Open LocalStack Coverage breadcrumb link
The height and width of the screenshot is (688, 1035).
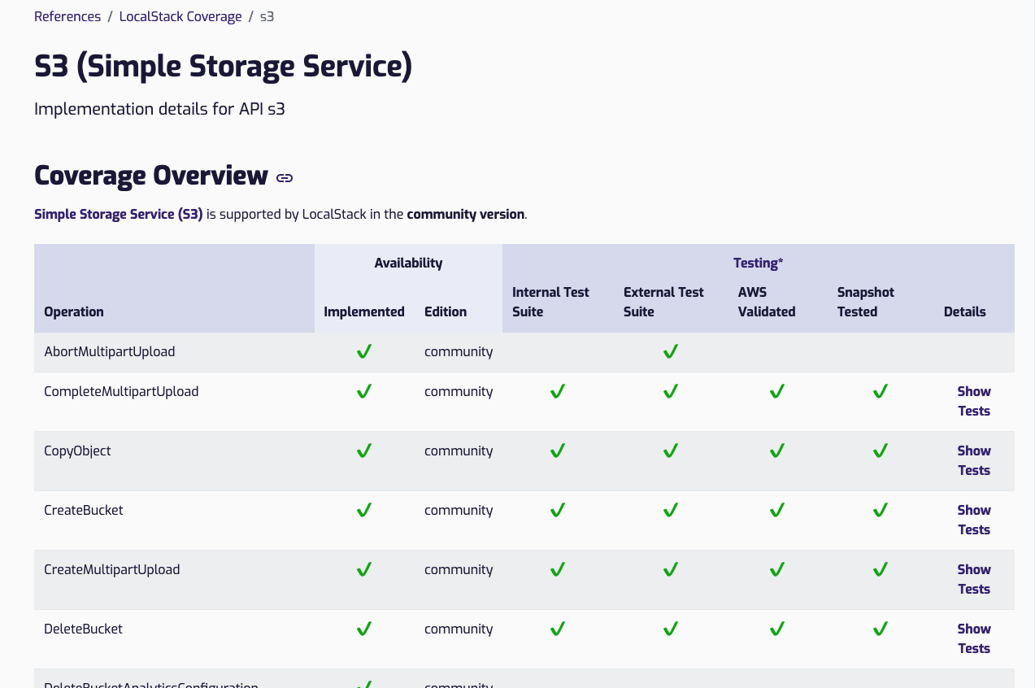pyautogui.click(x=180, y=16)
